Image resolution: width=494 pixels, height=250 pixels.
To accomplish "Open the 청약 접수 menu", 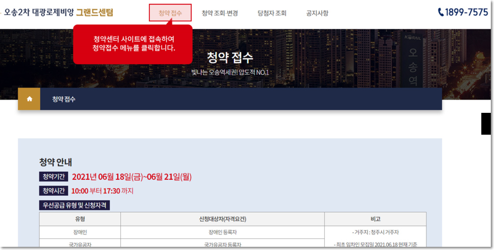I will [170, 13].
